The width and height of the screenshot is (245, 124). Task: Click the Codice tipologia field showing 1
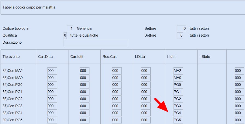pos(70,28)
